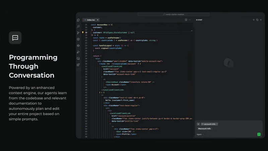Viewport: 268px width, 151px height.
Task: Open the Search icon in activity bar
Action: point(78,27)
